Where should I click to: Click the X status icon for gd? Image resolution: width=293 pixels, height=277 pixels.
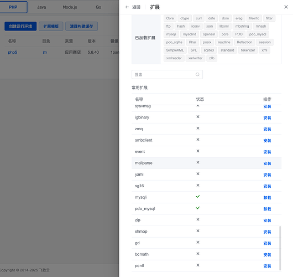point(198,242)
